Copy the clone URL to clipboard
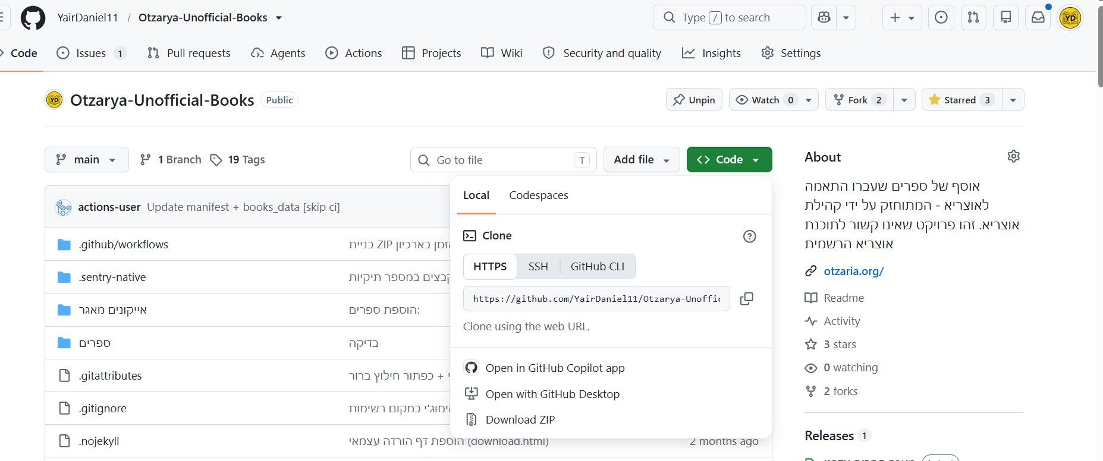 (747, 299)
